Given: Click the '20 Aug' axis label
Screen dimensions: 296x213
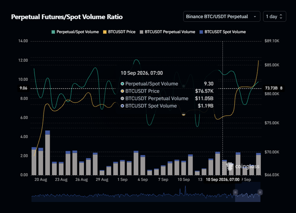Looking at the screenshot, I should pyautogui.click(x=41, y=180).
